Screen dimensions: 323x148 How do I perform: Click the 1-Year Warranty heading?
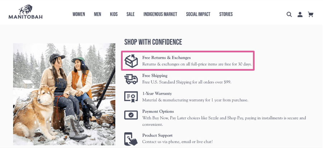point(157,94)
